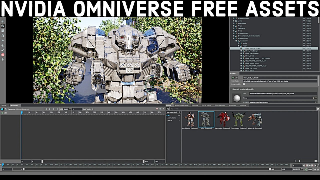320x180 pixels.
Task: Toggle visibility of Floor_Grass
Action: point(304,56)
